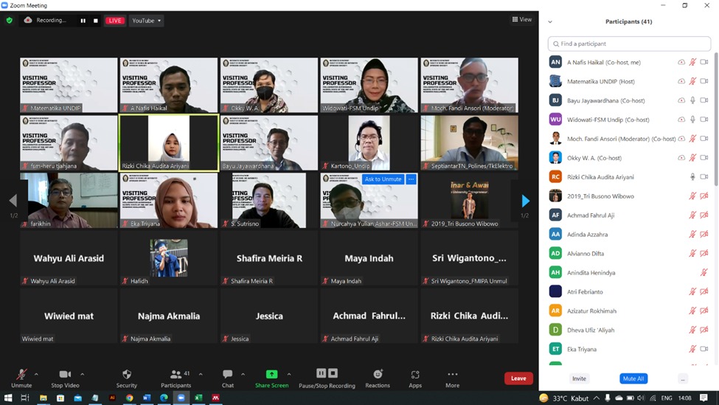This screenshot has width=719, height=405.
Task: Toggle Stop Video camera
Action: [65, 375]
